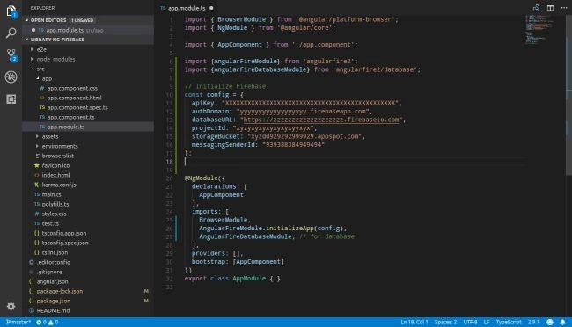Image resolution: width=572 pixels, height=327 pixels.
Task: Open index.html in explorer
Action: pyautogui.click(x=55, y=175)
